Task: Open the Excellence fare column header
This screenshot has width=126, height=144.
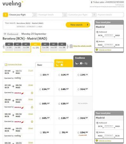Action: pyautogui.click(x=83, y=61)
